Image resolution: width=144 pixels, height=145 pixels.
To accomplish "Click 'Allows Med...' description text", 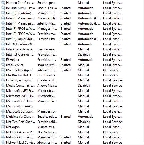I will point(47,86).
